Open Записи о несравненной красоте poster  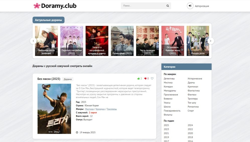[97, 41]
